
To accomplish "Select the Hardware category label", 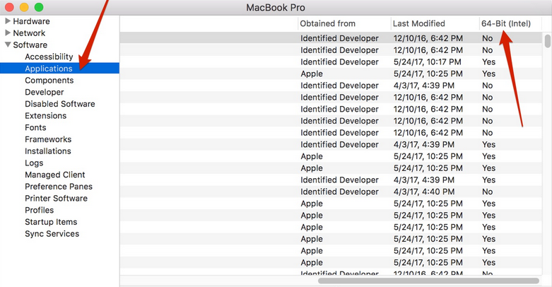I will [x=31, y=21].
